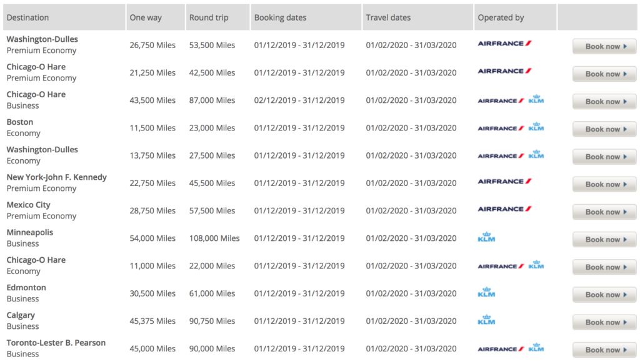Select the Air France logo for Washington-Dulles Premium Economy
This screenshot has height=362, width=640.
[x=504, y=44]
